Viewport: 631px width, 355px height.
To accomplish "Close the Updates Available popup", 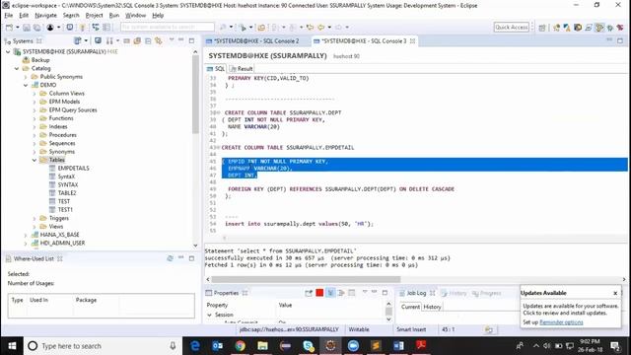I will [615, 293].
